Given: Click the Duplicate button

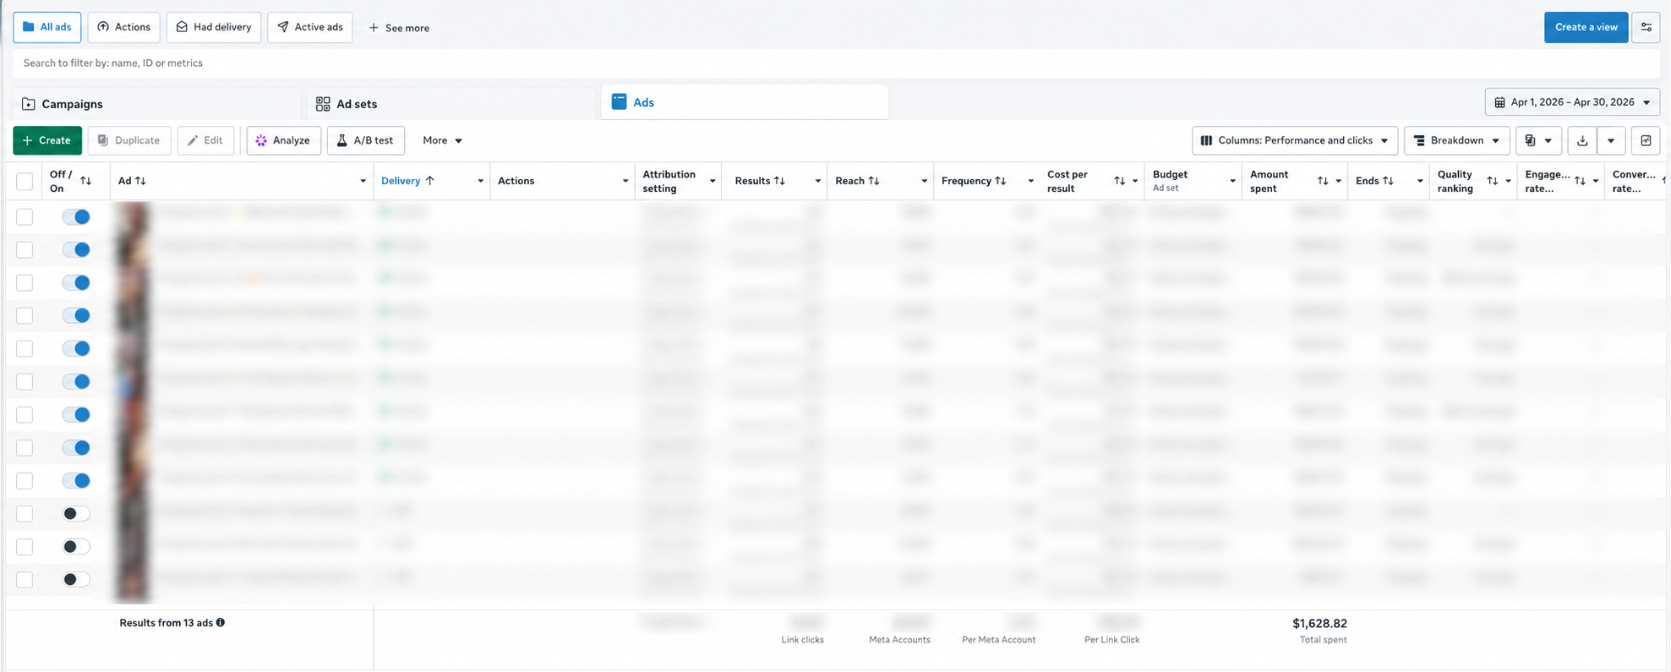Looking at the screenshot, I should tap(129, 140).
